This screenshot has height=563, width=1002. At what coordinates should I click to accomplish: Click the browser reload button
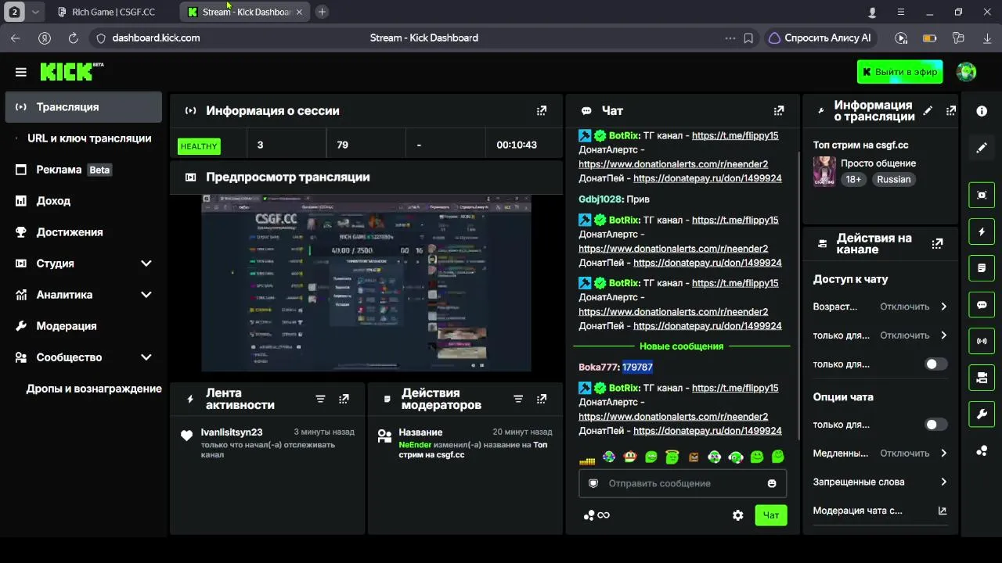[x=74, y=38]
